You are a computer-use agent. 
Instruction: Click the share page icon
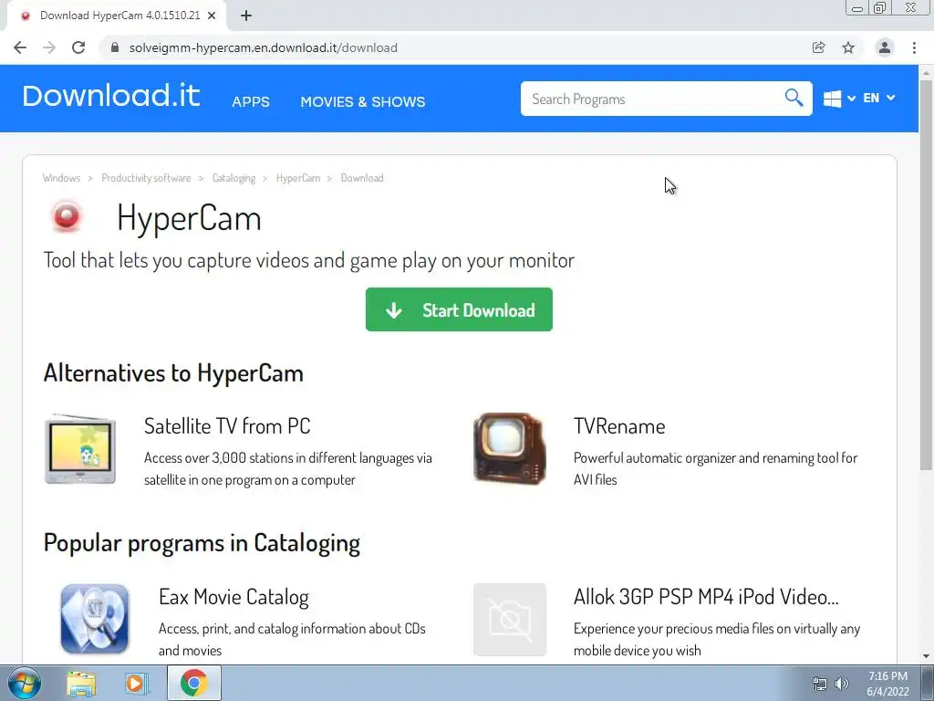coord(818,47)
